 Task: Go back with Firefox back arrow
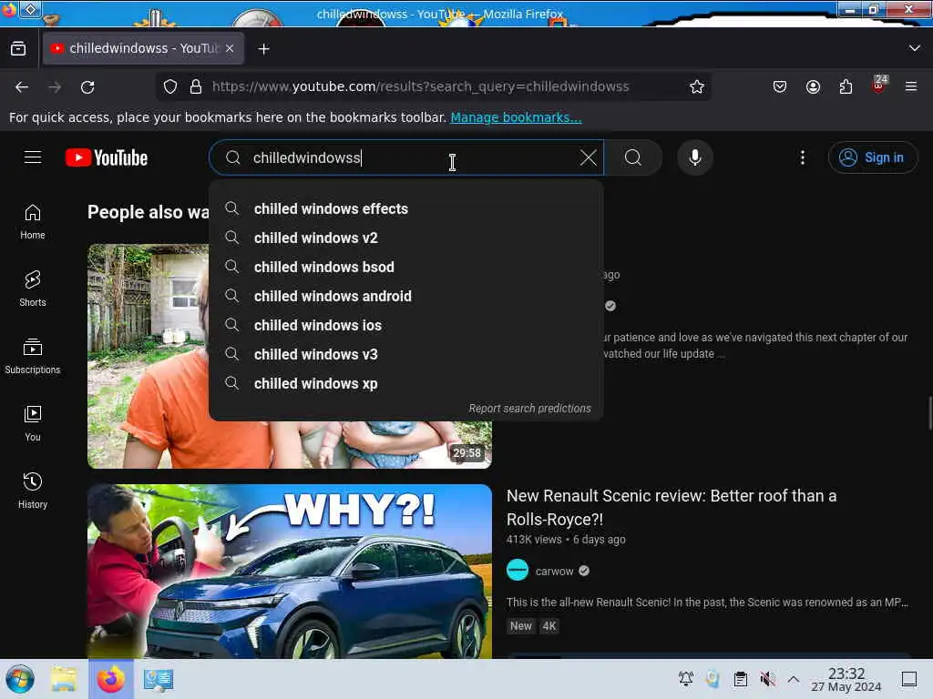22,86
